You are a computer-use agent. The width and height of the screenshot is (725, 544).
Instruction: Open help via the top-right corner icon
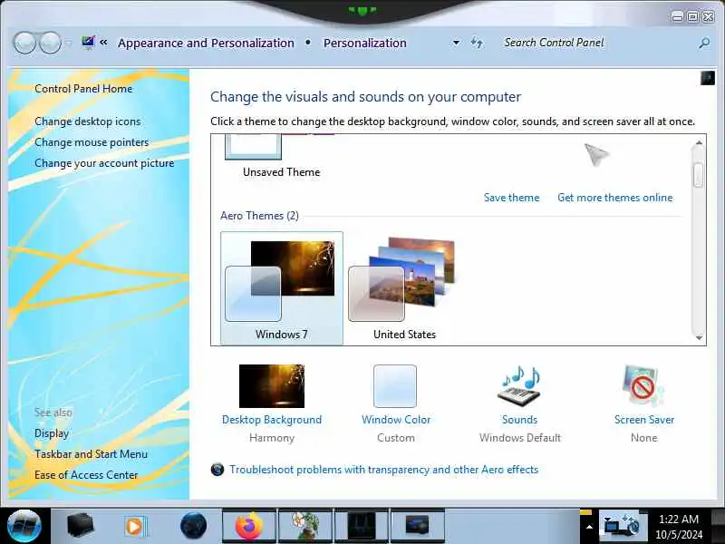point(708,78)
